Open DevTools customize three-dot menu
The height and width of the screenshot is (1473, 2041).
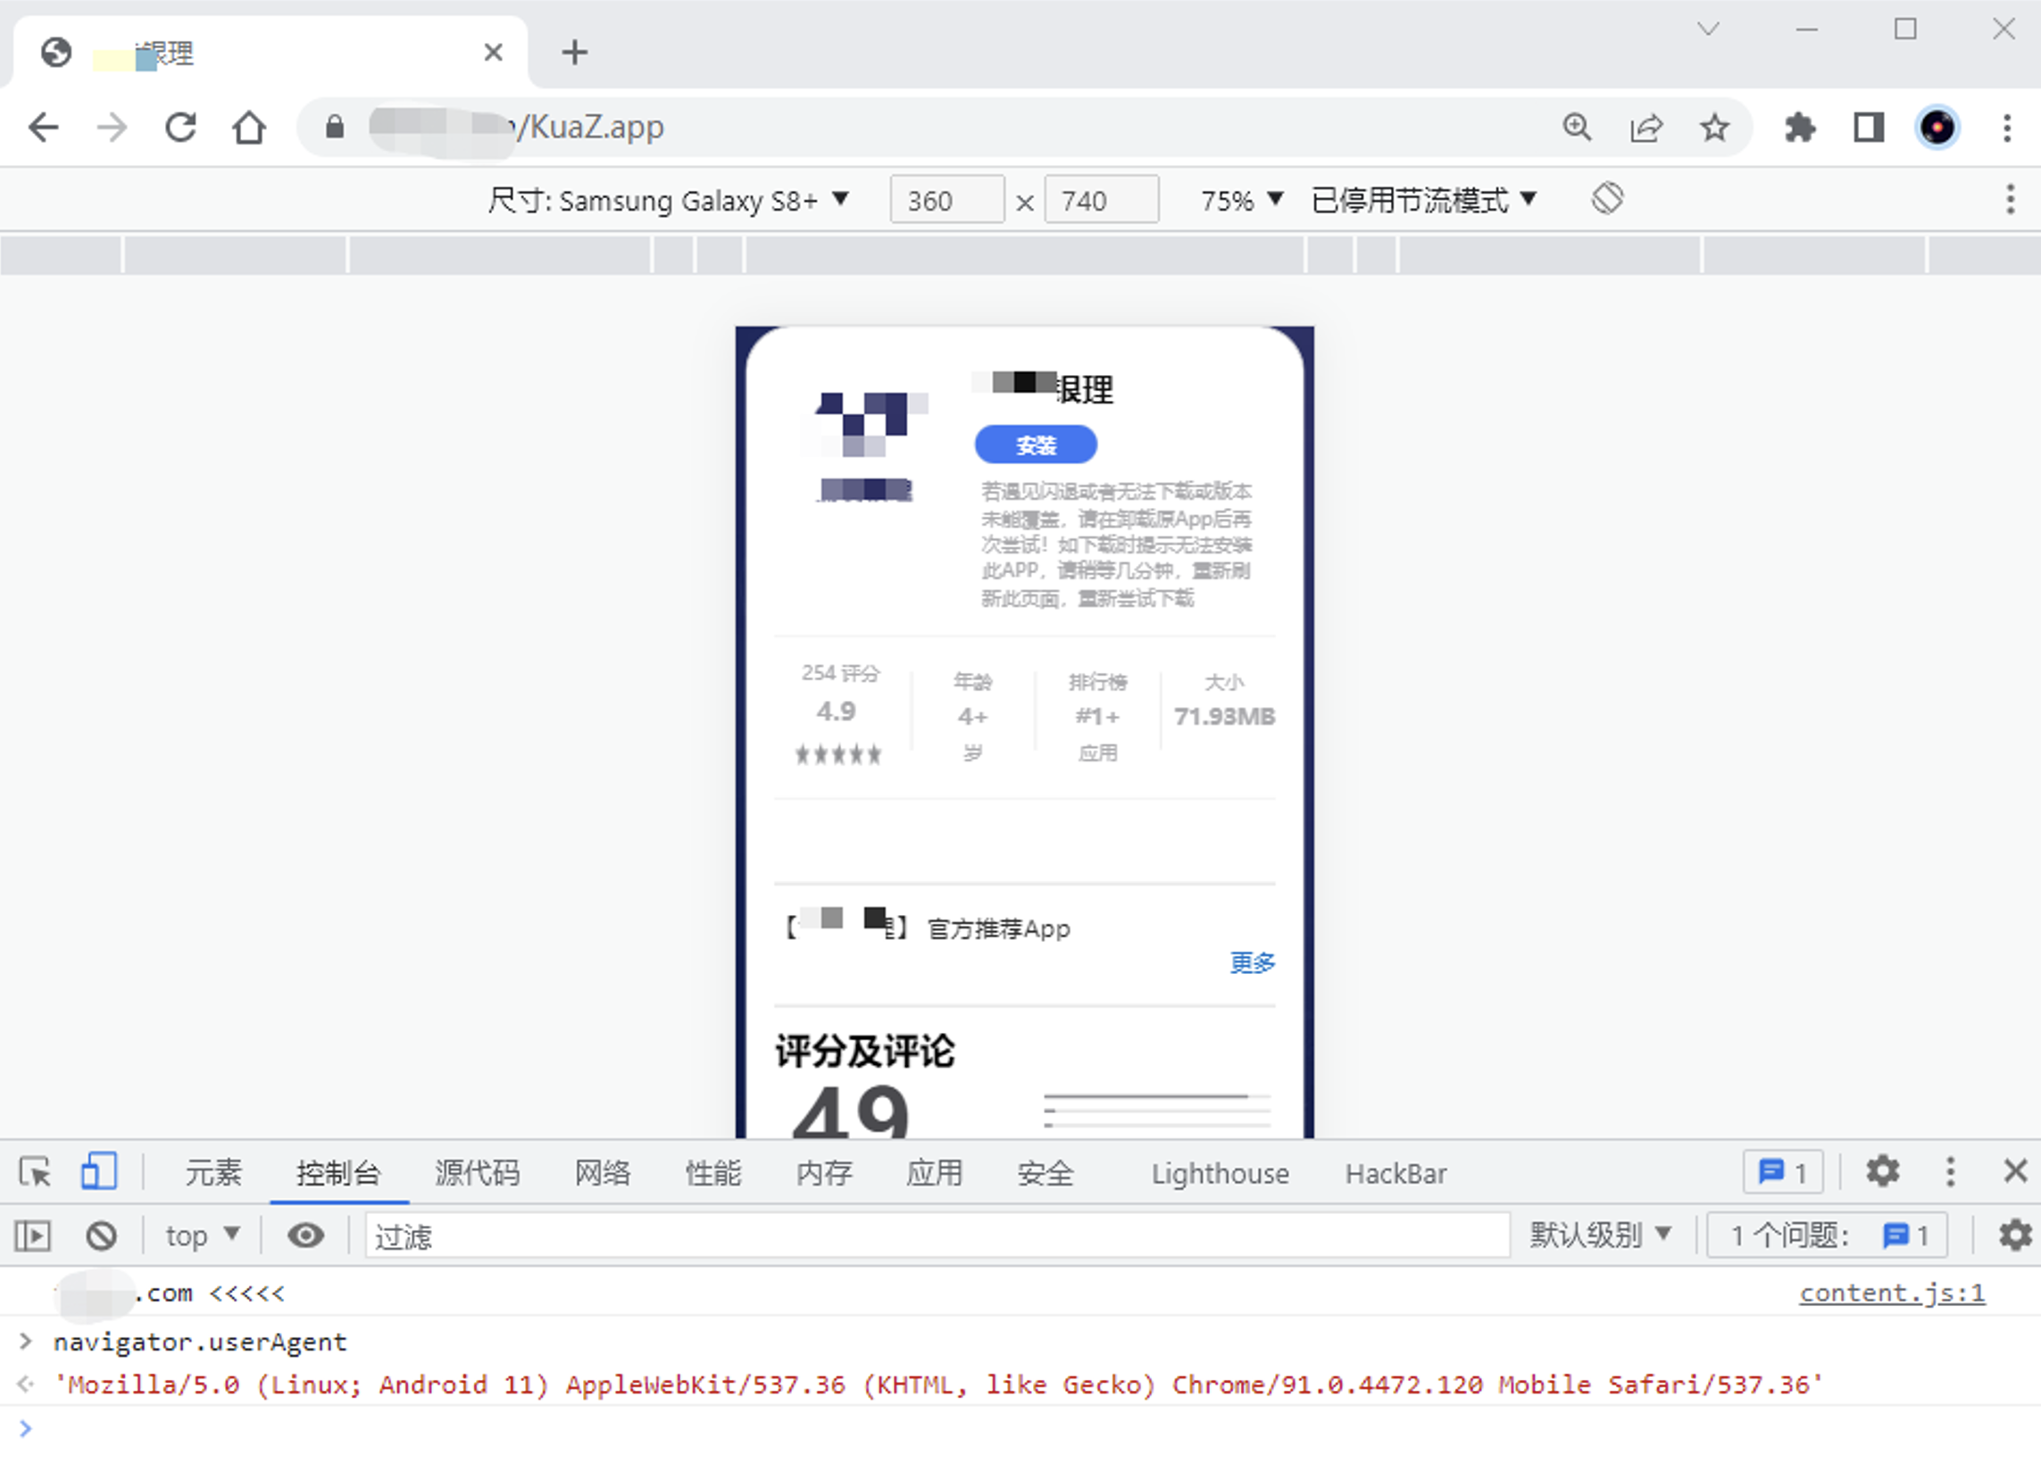[1950, 1171]
